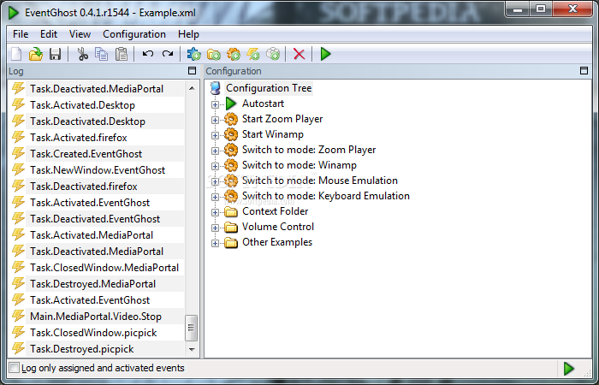Expand Switch to mode: Zoom Player node
This screenshot has width=599, height=385.
point(215,151)
